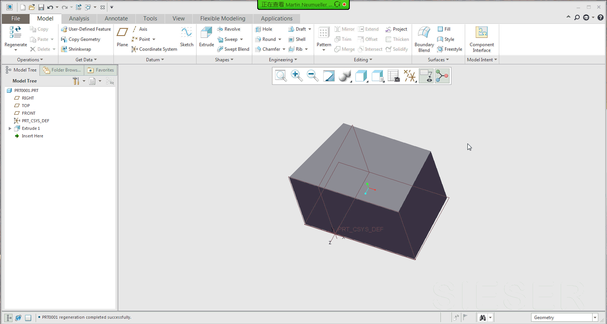
Task: Open the Flexible Modeling tab
Action: coord(222,19)
